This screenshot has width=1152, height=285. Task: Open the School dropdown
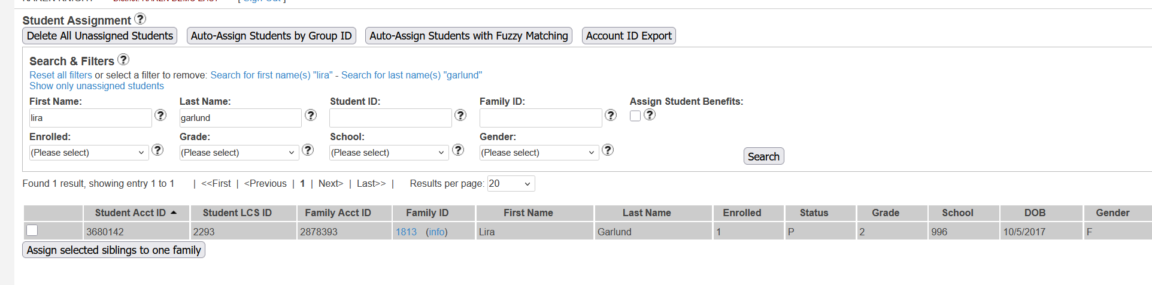389,153
